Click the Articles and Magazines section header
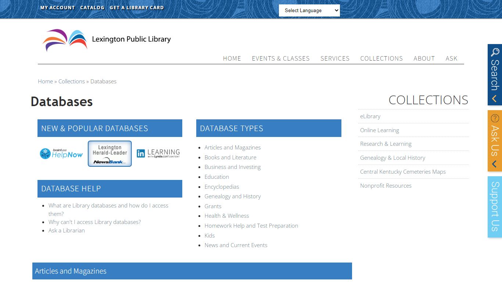Viewport: 502px width, 282px height. 192,271
